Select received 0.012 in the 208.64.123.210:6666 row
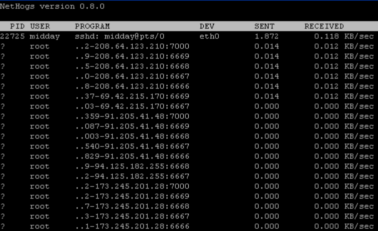Screen dimensions: 378x231 327,86
